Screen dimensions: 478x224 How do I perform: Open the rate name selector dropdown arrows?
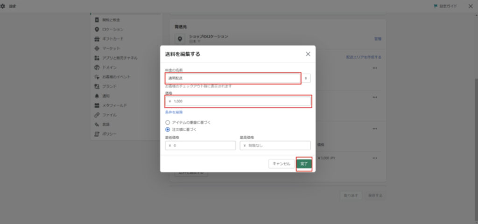(306, 78)
